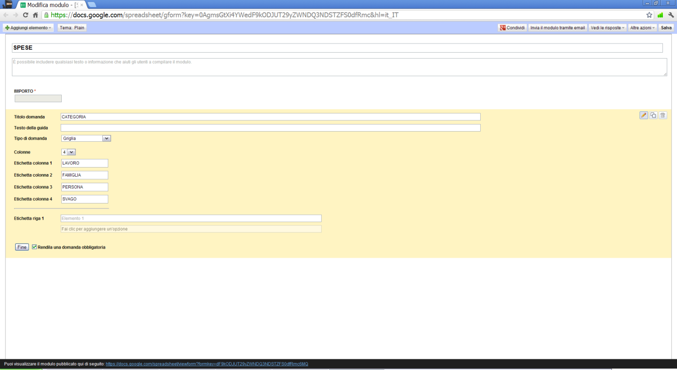Click the 'Etichetta colonna 4' label
Viewport: 677px width, 370px height.
(33, 199)
